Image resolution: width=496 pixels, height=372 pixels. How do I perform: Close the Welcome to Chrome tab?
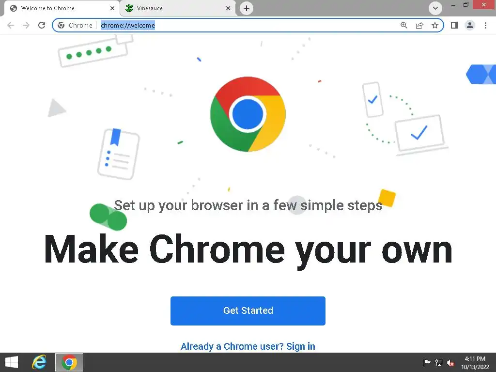click(112, 8)
